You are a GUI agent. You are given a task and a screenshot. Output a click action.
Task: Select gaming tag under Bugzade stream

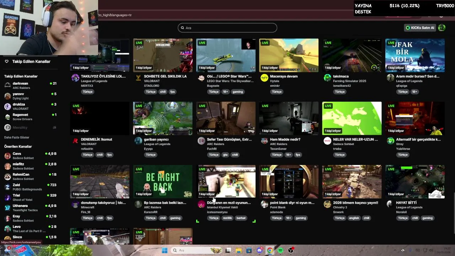(238, 92)
